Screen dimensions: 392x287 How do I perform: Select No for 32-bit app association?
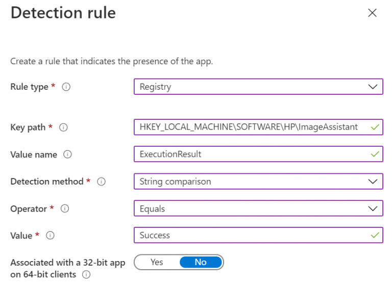(x=201, y=262)
